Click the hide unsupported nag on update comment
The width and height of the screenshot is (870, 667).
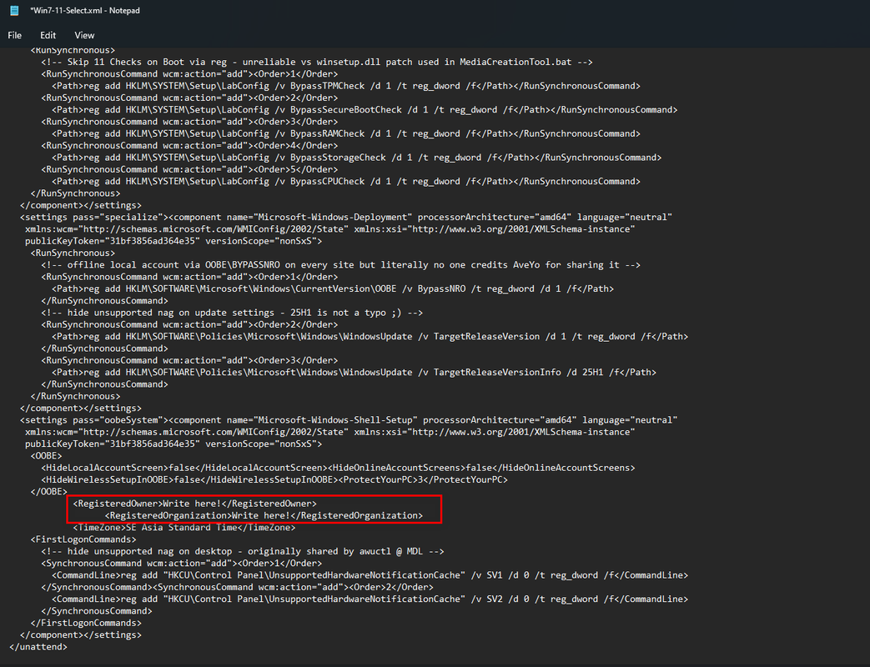pos(232,313)
